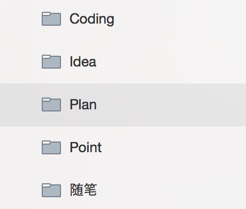Choose the Point folder label
The width and height of the screenshot is (246, 209).
point(86,147)
